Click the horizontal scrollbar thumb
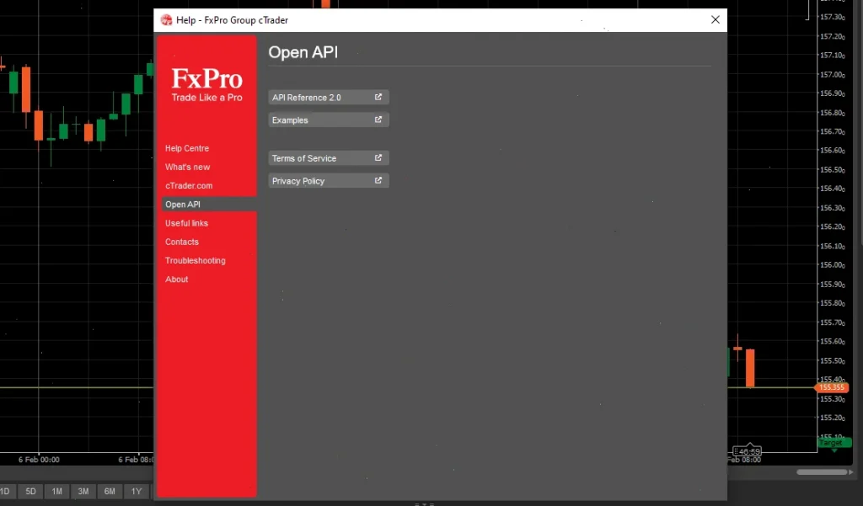Viewport: 863px width, 506px height. (822, 472)
